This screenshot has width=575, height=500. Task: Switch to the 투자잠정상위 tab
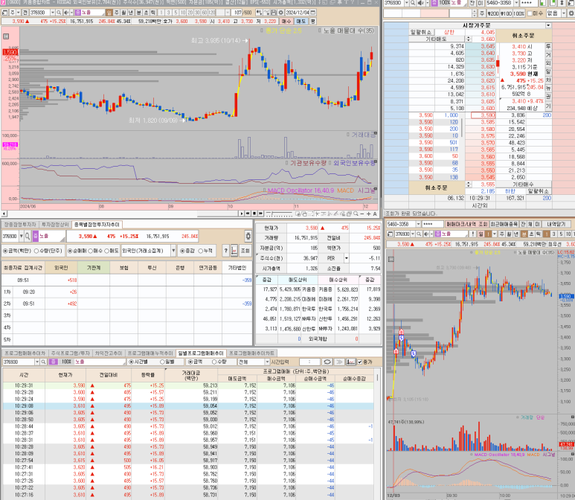click(55, 224)
